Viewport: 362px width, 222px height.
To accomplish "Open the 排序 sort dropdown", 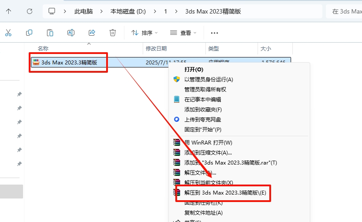I will (144, 33).
